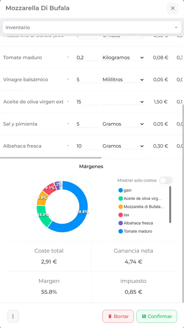Click the horizontal scrollbar below the ingredient list
184x328 pixels.
click(x=51, y=158)
